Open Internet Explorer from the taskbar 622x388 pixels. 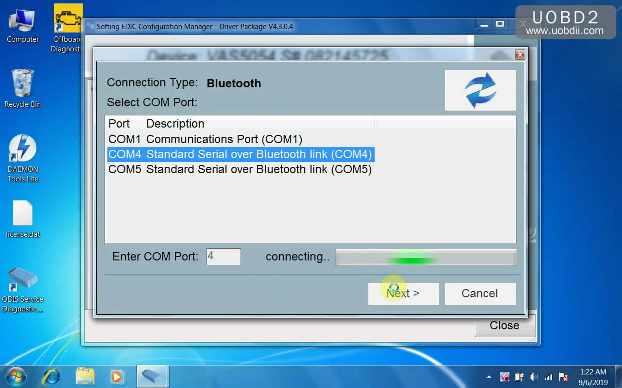coord(51,376)
